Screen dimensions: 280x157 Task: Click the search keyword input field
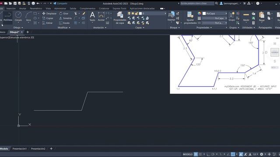[197, 3]
